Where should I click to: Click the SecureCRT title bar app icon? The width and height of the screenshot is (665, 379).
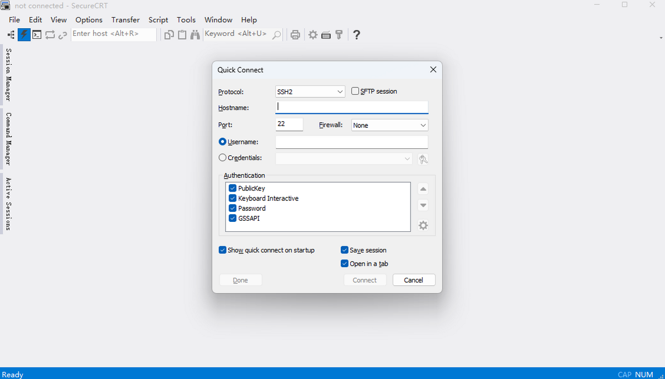(6, 6)
